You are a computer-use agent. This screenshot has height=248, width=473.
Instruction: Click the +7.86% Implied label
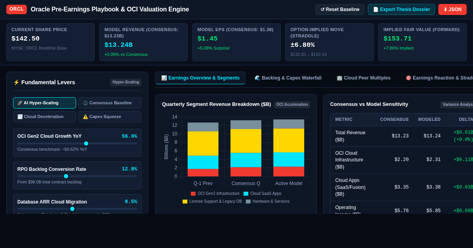coord(399,48)
